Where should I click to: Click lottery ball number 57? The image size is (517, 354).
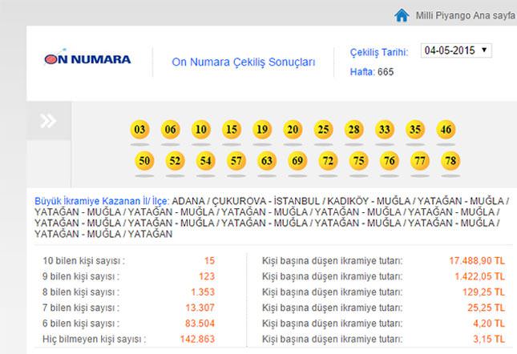pyautogui.click(x=236, y=161)
